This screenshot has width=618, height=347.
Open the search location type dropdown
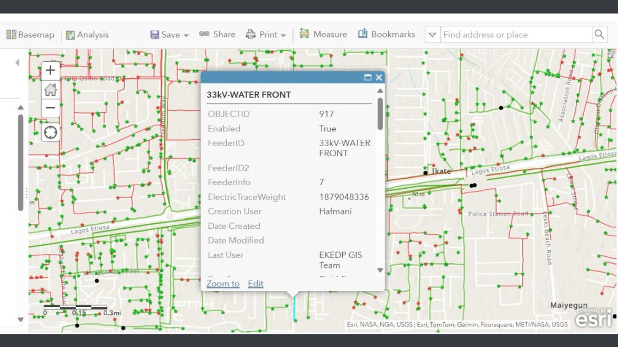coord(432,34)
